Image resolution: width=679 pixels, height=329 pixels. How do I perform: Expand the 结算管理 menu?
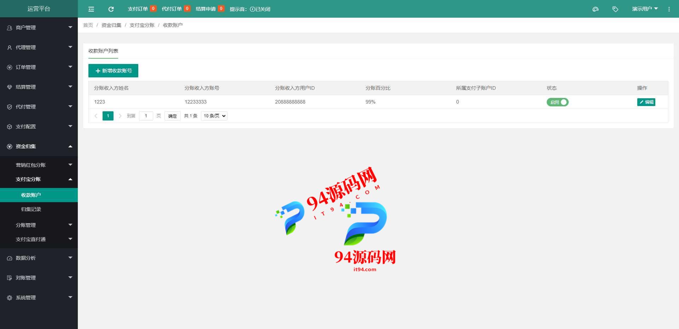[x=39, y=87]
